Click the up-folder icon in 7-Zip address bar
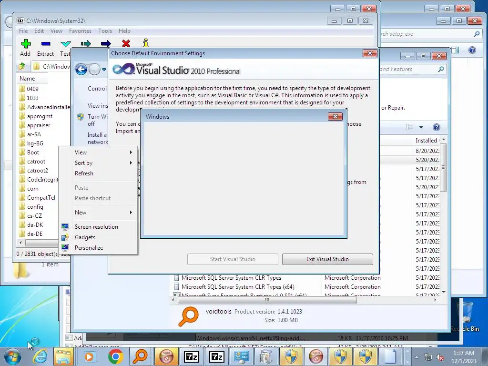The height and width of the screenshot is (366, 488). (22, 66)
